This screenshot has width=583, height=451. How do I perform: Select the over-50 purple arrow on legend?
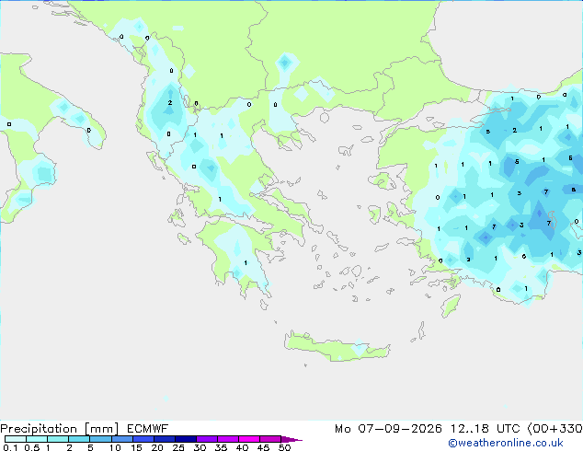[x=291, y=439]
